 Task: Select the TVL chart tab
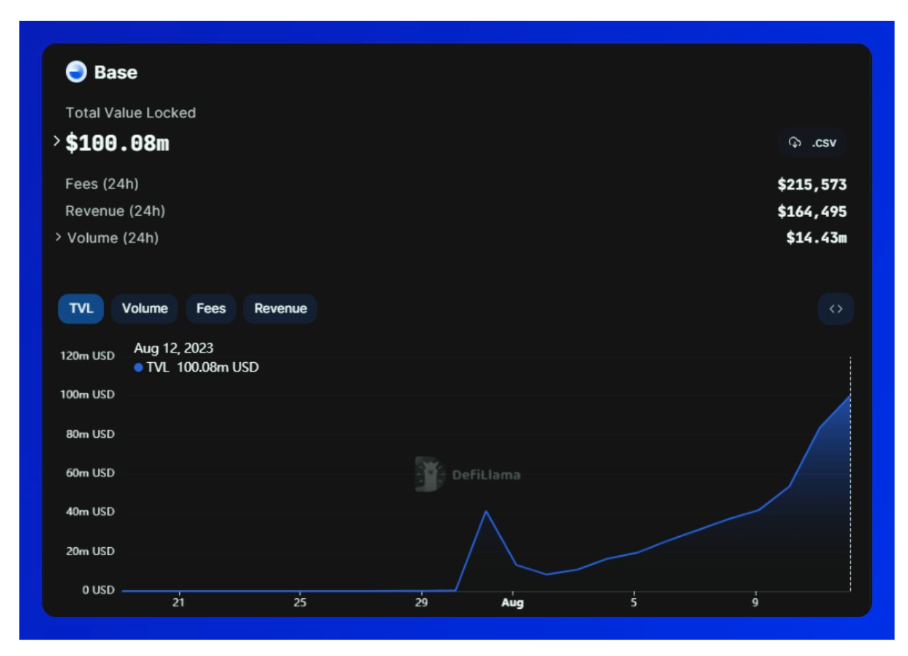pos(81,309)
